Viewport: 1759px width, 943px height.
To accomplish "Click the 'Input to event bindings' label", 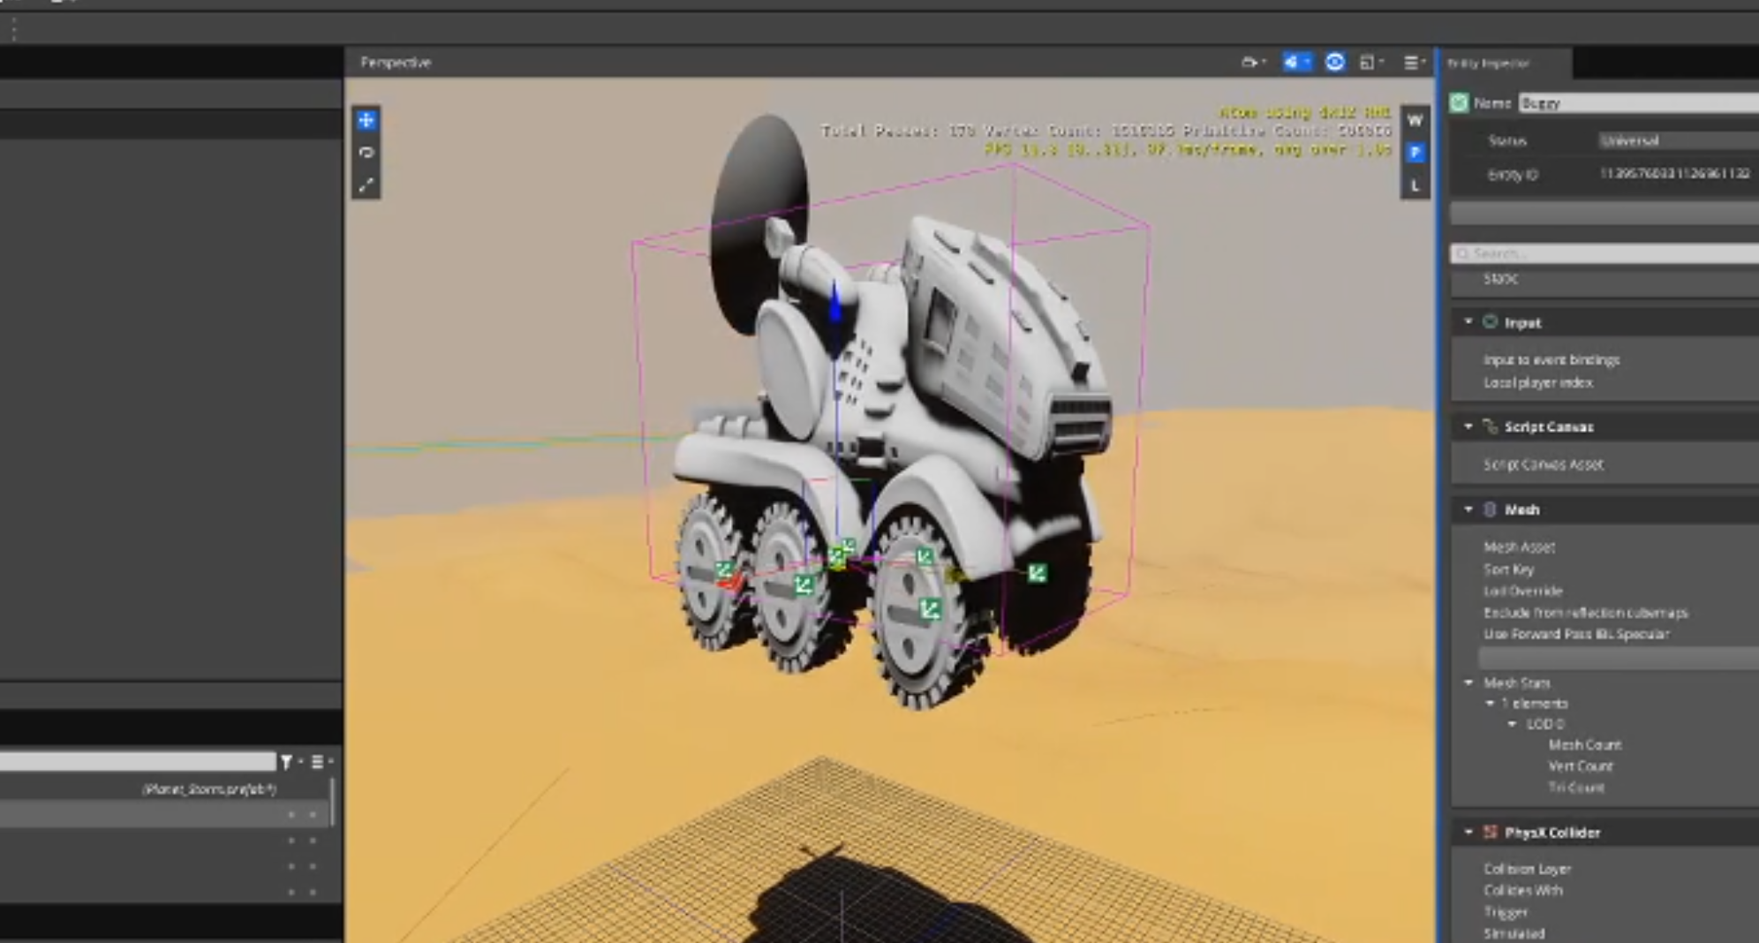I will tap(1551, 360).
